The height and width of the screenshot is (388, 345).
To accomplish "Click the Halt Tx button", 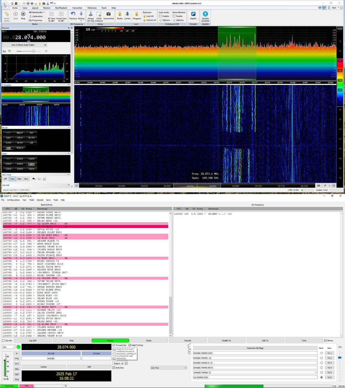I will [265, 340].
